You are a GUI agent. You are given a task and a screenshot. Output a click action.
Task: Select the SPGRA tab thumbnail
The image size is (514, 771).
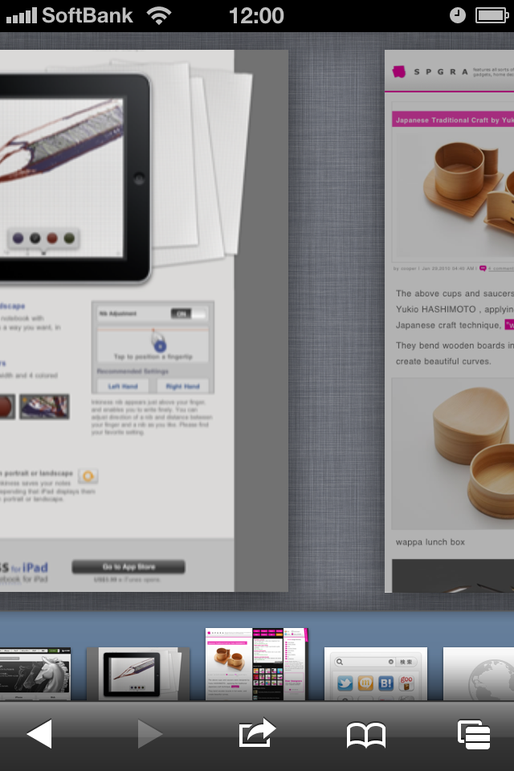[x=256, y=664]
